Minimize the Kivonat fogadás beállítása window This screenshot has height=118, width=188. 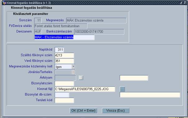(x=181, y=3)
